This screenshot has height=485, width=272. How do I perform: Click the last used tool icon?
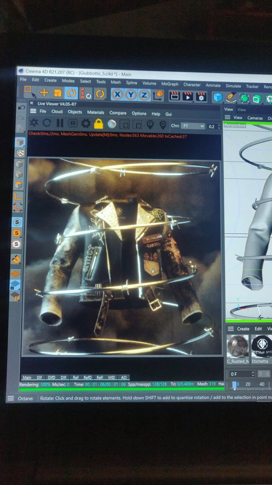(100, 94)
